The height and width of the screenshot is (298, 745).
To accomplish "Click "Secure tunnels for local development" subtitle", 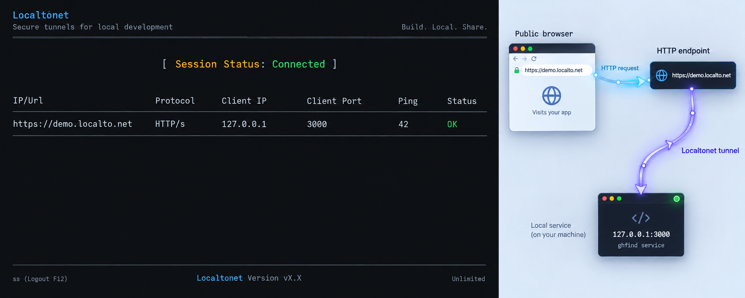I will 93,27.
